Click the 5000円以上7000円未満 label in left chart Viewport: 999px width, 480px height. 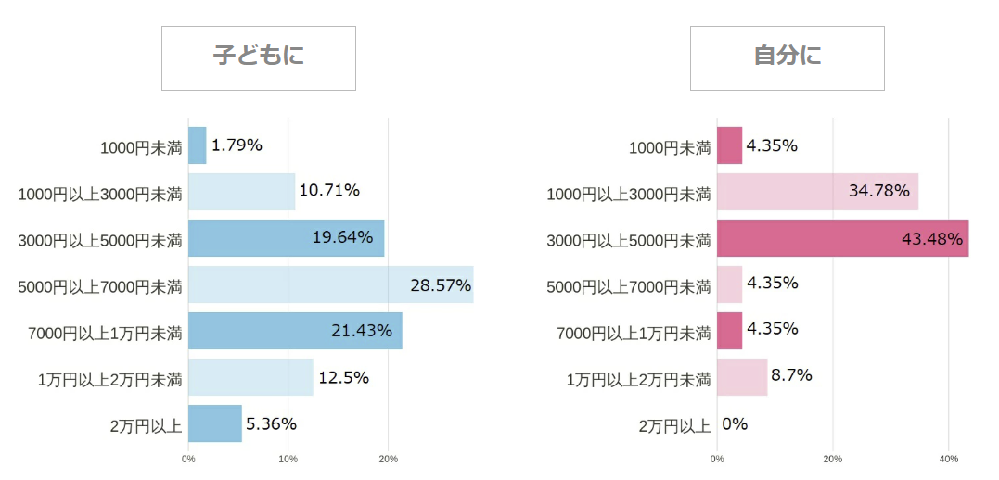tap(100, 286)
